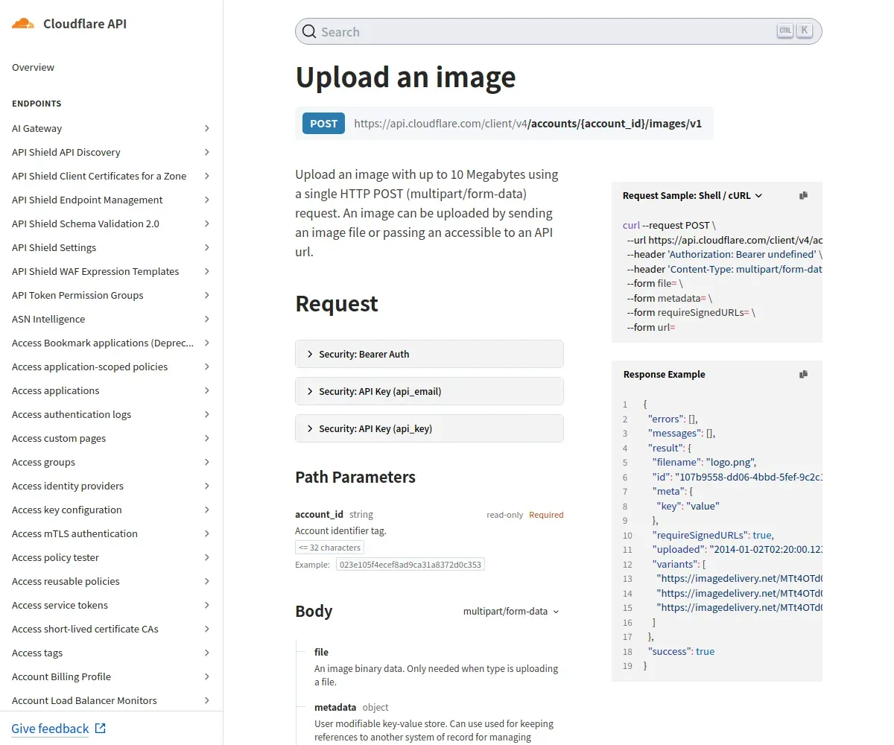
Task: Click the 'file' body parameter name
Action: [x=321, y=652]
